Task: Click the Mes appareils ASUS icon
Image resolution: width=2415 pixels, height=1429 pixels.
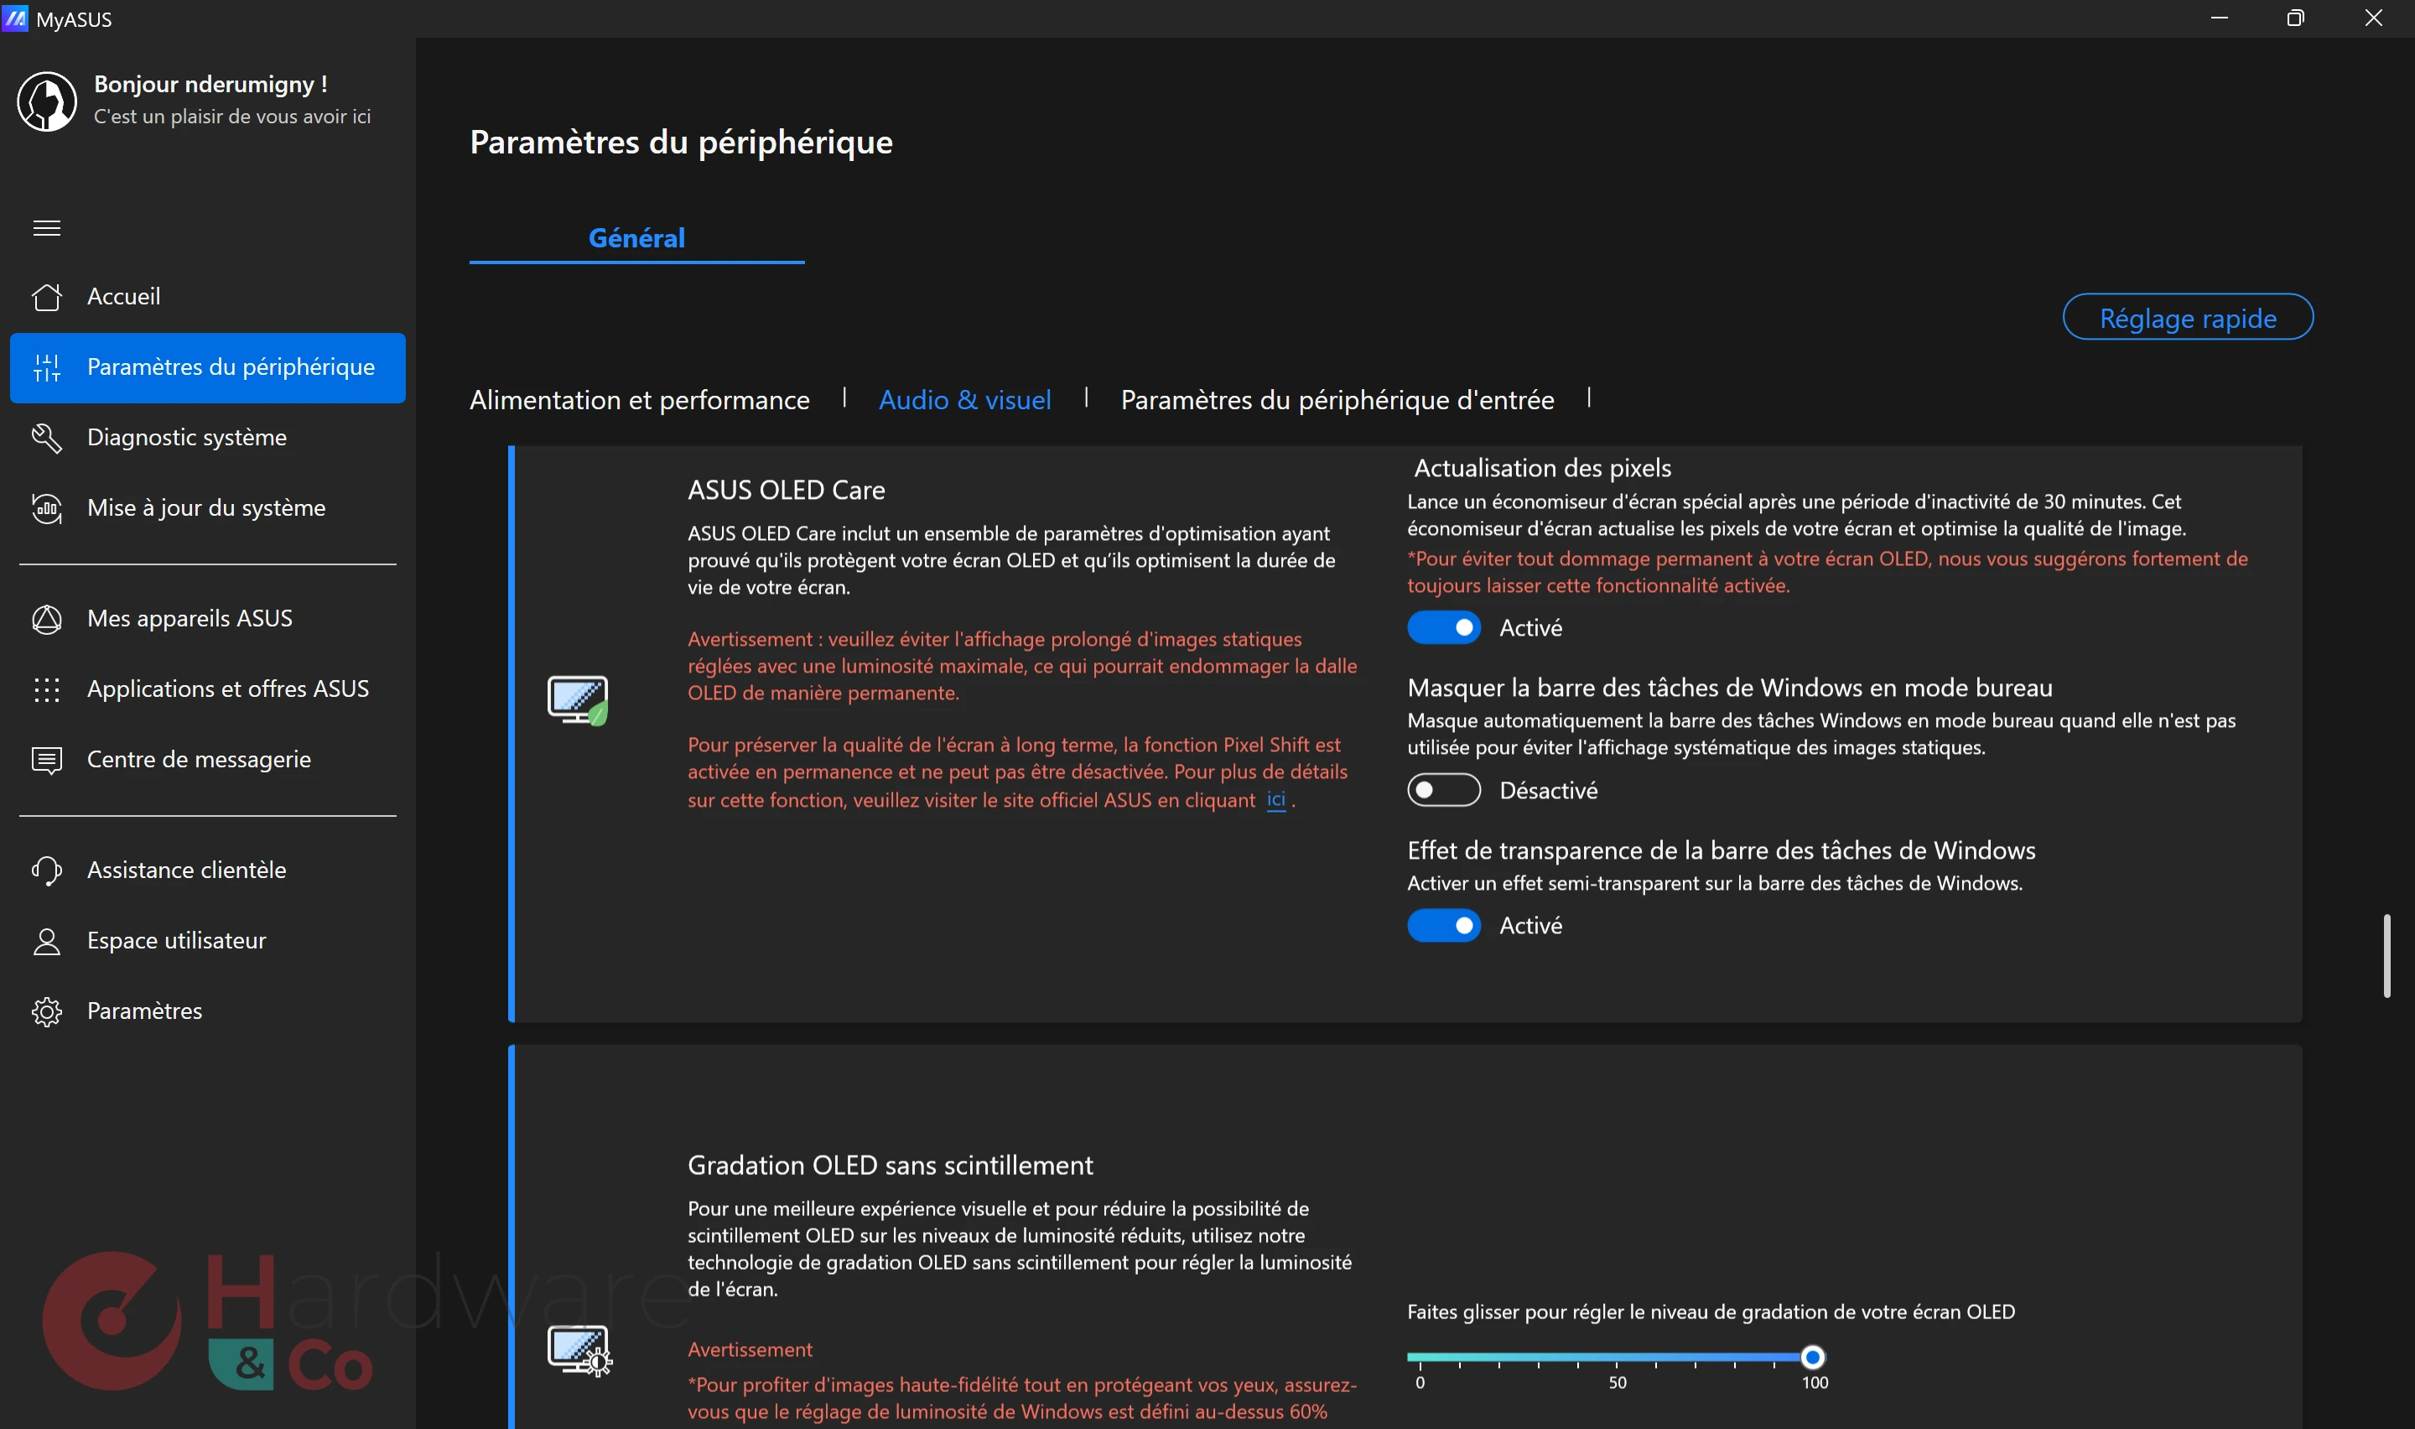Action: tap(46, 618)
